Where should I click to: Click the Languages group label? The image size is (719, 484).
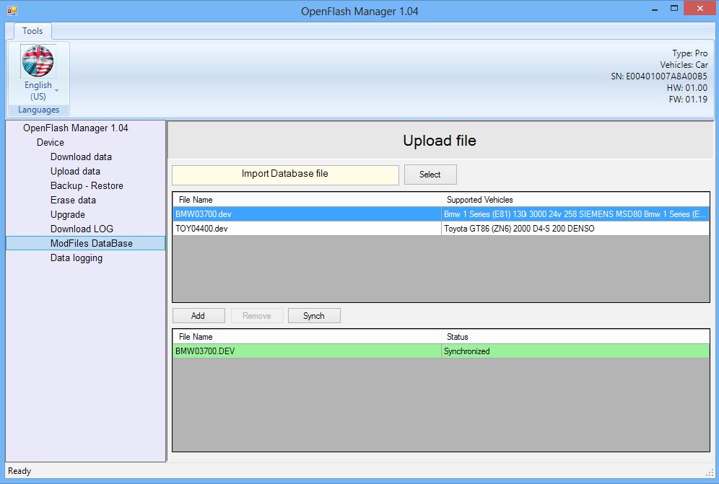pyautogui.click(x=38, y=110)
